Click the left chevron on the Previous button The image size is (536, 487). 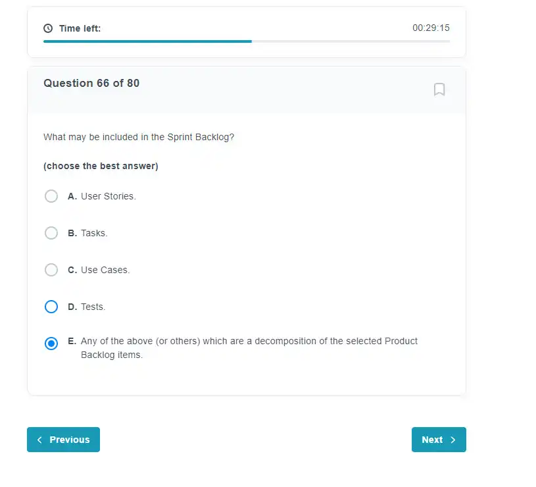click(39, 440)
